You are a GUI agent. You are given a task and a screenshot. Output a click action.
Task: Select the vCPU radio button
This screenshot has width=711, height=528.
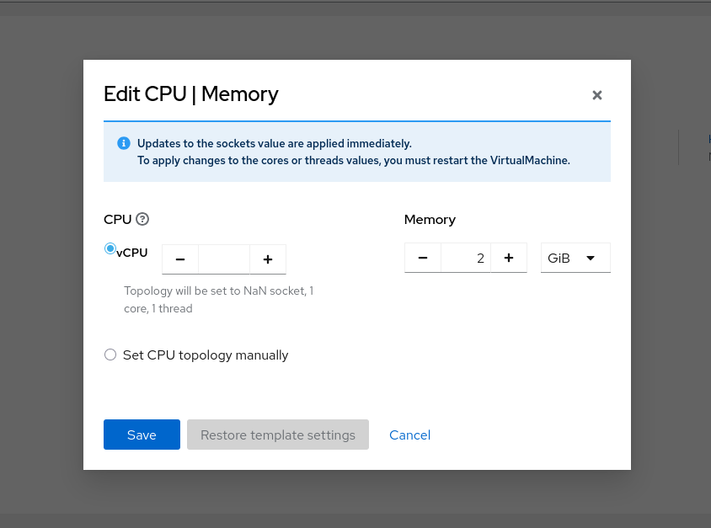pos(110,248)
